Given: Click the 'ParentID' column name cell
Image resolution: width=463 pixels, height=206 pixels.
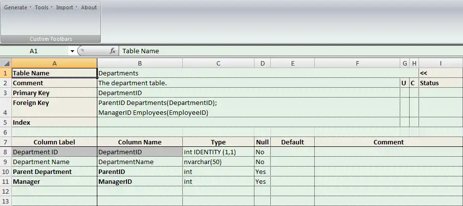Looking at the screenshot, I should pos(140,172).
